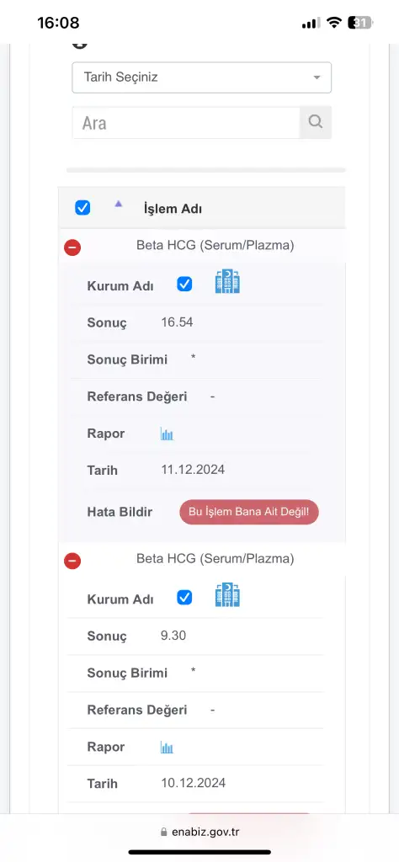Focus the Ara search input field
Image resolution: width=399 pixels, height=862 pixels.
[186, 122]
